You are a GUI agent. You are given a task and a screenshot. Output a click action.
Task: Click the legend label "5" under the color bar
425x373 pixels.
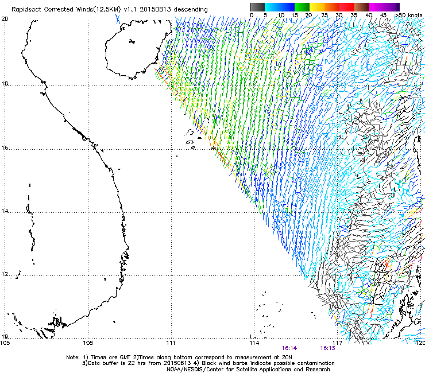[265, 15]
